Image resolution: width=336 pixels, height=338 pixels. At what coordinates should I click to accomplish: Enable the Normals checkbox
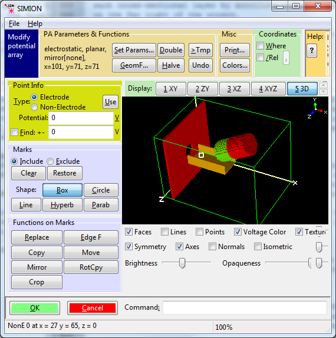213,247
